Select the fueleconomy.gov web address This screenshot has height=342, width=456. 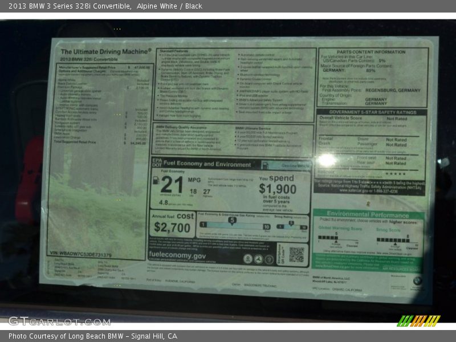coord(177,255)
